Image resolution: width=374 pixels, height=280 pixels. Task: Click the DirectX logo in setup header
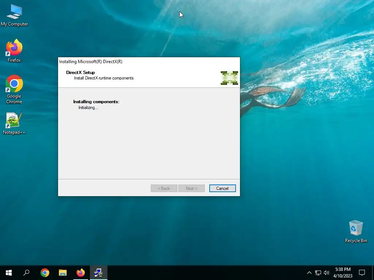click(x=229, y=78)
